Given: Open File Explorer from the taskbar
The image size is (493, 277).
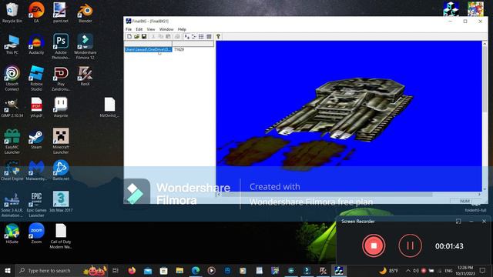Looking at the screenshot, I should [x=179, y=270].
